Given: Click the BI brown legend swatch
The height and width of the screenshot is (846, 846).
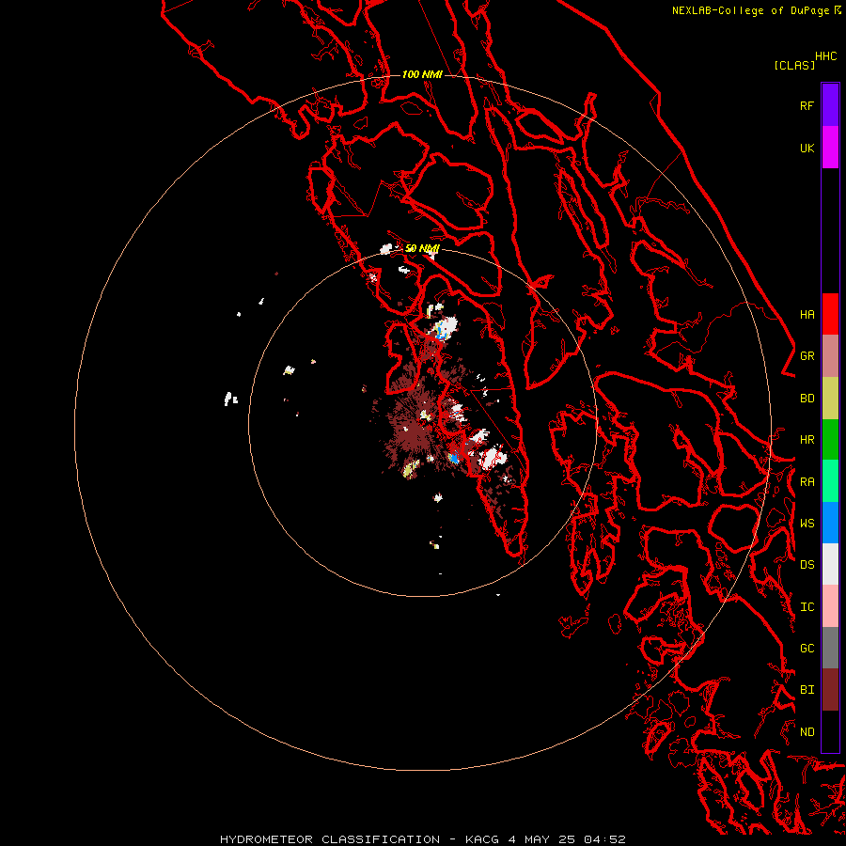Looking at the screenshot, I should point(830,690).
